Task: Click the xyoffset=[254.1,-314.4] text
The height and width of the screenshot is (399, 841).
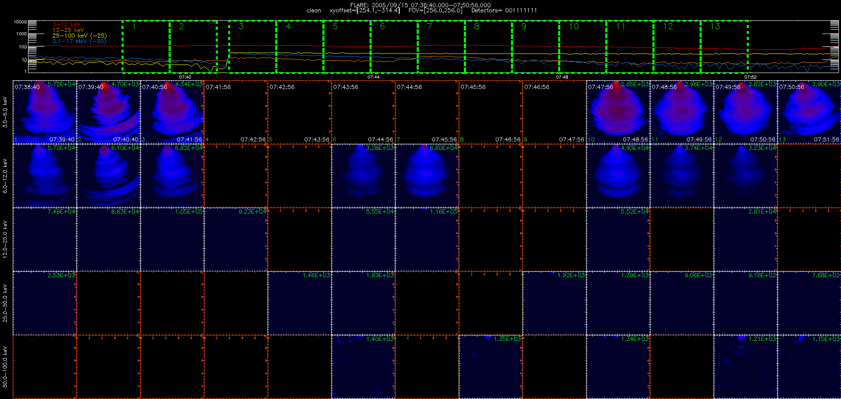Action: coord(365,11)
